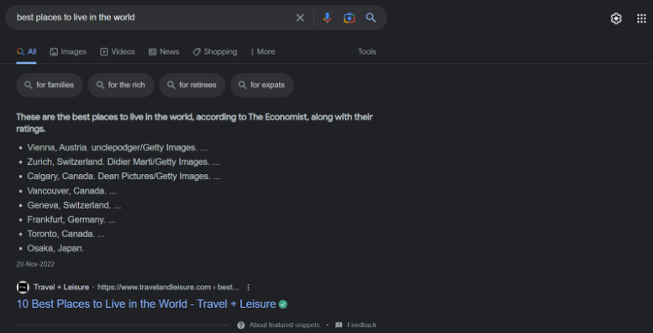
Task: Click 'Calgary, Canada' list entry
Action: [x=124, y=177]
